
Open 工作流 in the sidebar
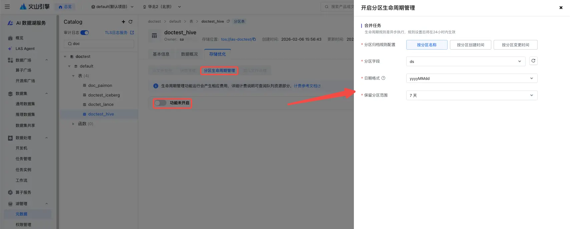[x=21, y=180]
